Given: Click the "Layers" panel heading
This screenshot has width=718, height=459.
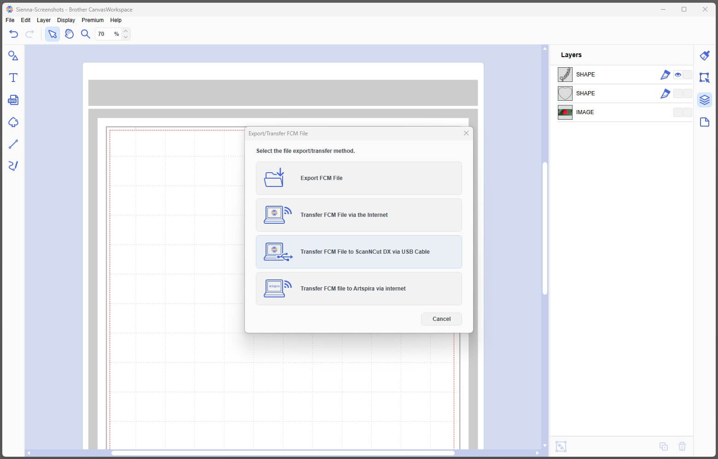Looking at the screenshot, I should pos(571,55).
